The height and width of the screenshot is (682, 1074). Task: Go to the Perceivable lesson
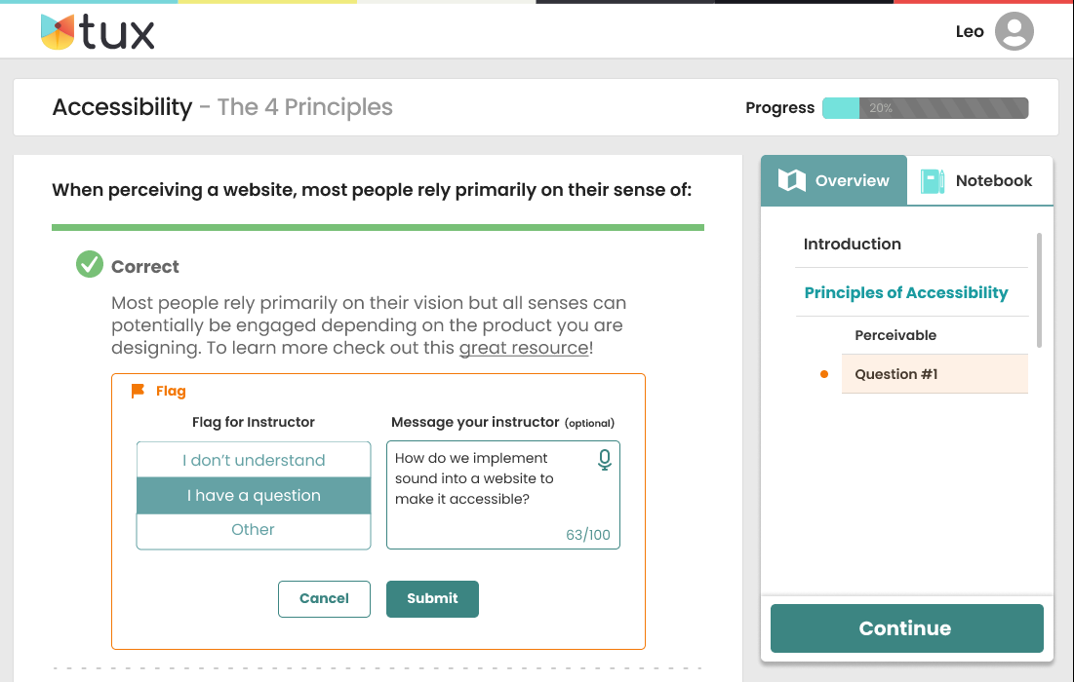pos(895,335)
